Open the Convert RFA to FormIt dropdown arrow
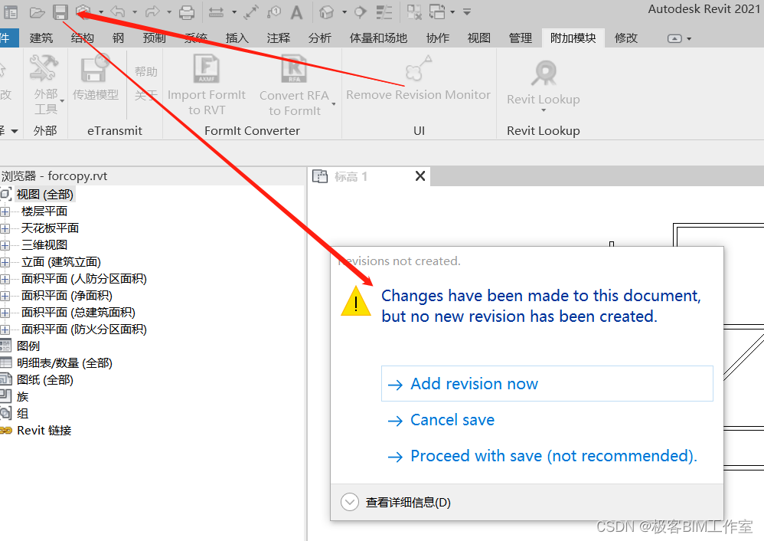Image resolution: width=764 pixels, height=541 pixels. [334, 104]
